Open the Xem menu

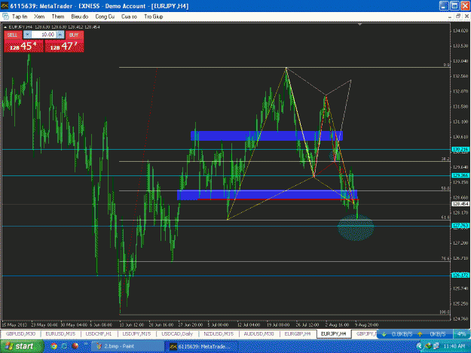pos(39,17)
